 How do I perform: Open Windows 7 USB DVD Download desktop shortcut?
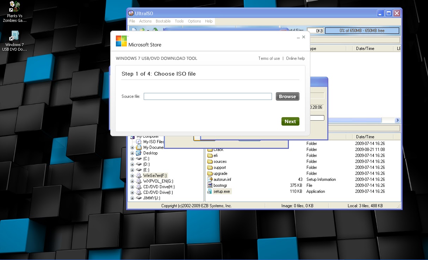point(14,41)
